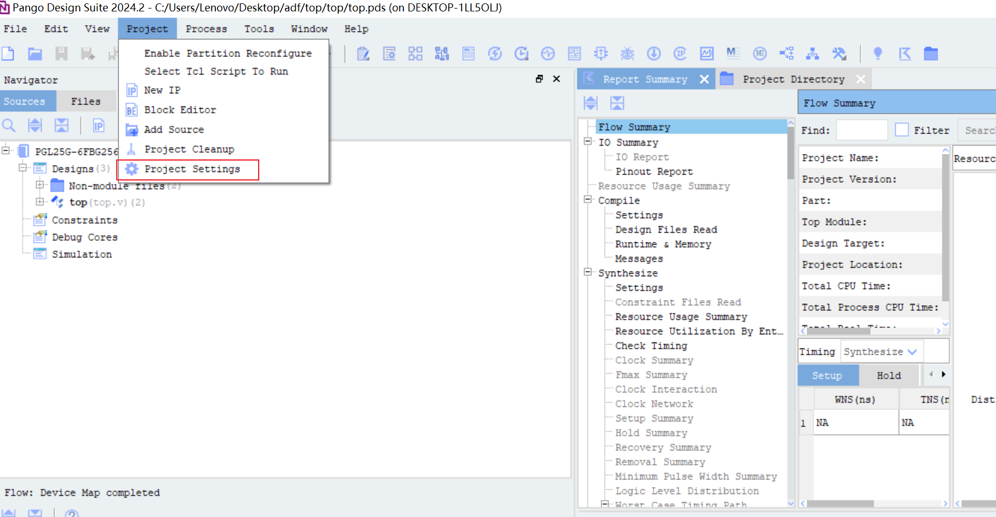Click the IP icon in Navigator toolbar
The height and width of the screenshot is (517, 996).
99,125
